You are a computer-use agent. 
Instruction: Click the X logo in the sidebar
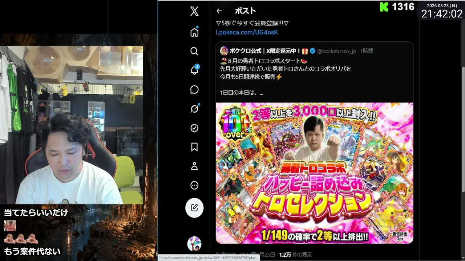[x=194, y=11]
